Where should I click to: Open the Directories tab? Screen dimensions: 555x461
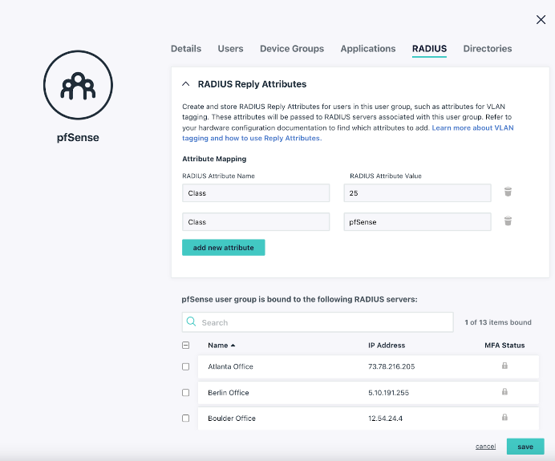pyautogui.click(x=487, y=49)
